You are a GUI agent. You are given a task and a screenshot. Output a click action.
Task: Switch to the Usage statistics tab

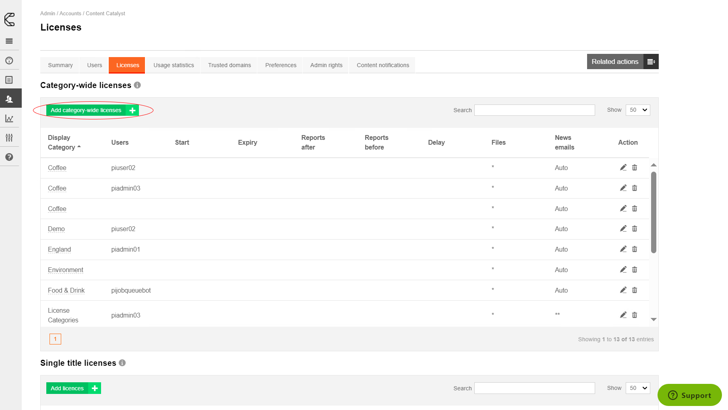tap(174, 65)
